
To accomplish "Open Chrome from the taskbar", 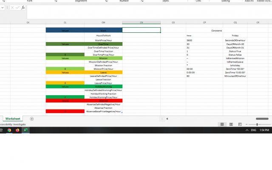I will 9,130.
